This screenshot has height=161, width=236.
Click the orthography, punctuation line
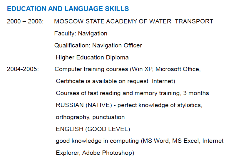(x=90, y=117)
